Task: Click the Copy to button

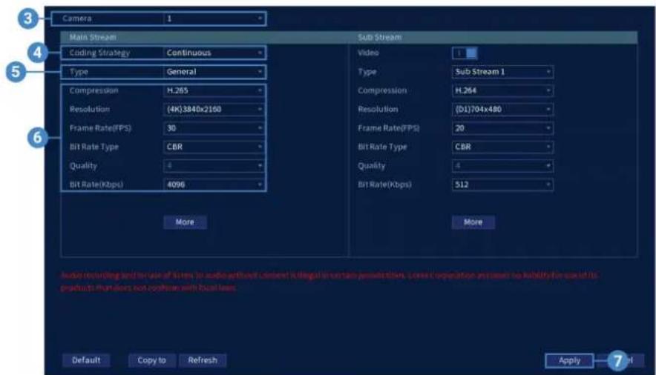Action: pyautogui.click(x=152, y=360)
